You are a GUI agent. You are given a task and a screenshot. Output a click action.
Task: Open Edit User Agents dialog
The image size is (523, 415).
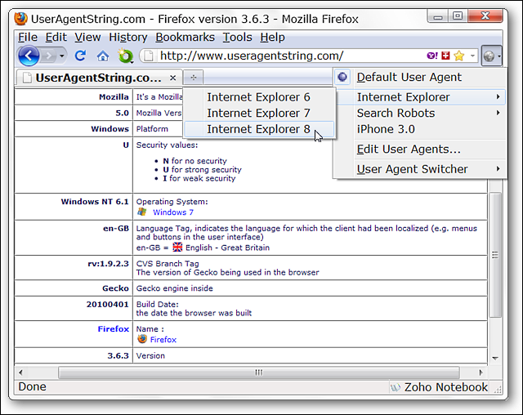[409, 149]
